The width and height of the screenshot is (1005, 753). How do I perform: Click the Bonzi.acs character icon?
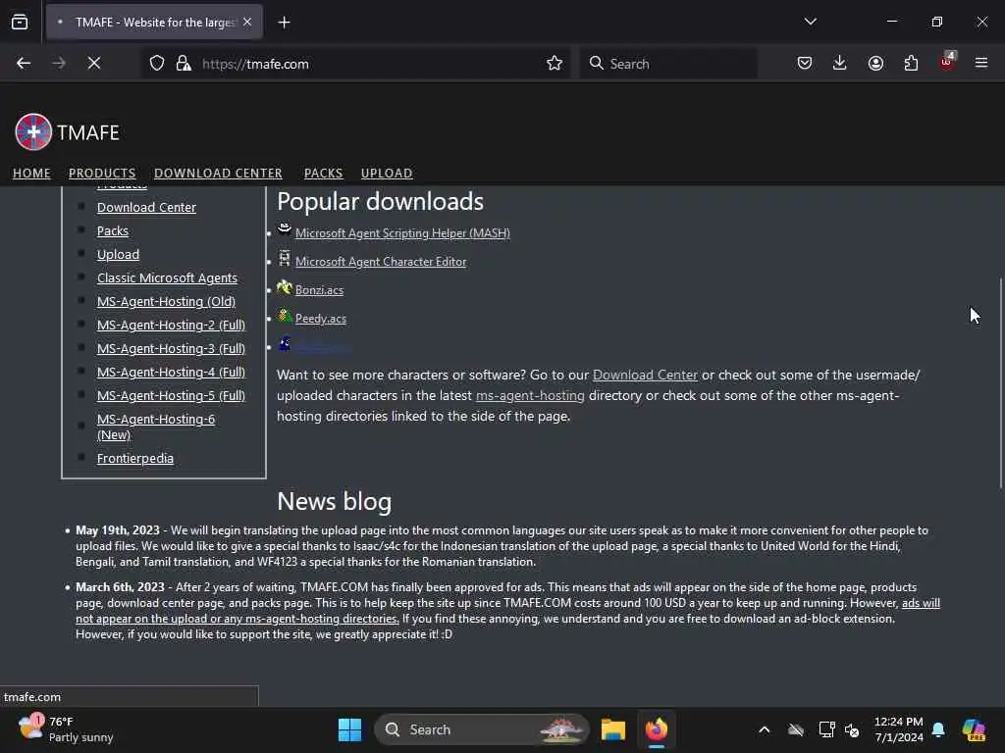pyautogui.click(x=284, y=287)
